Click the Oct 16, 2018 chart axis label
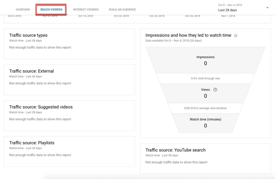 click(x=86, y=16)
